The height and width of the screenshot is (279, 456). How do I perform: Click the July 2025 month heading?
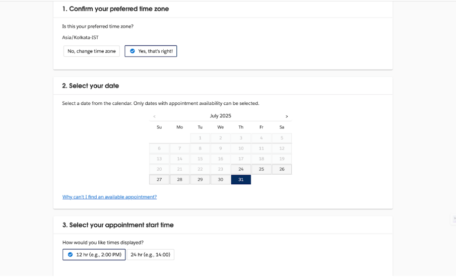pyautogui.click(x=220, y=116)
